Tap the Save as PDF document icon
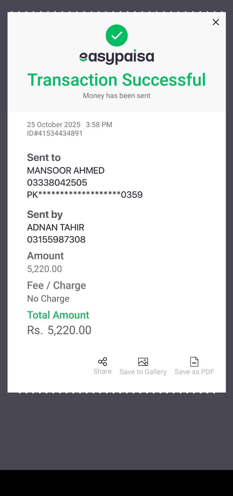This screenshot has width=233, height=496. pos(194,361)
